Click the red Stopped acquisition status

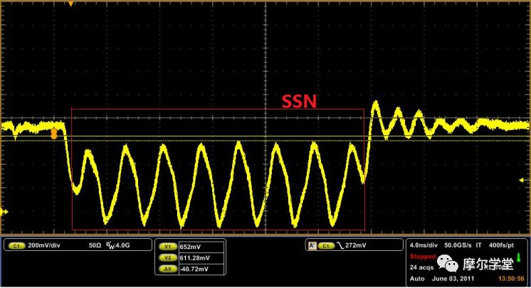tap(423, 257)
